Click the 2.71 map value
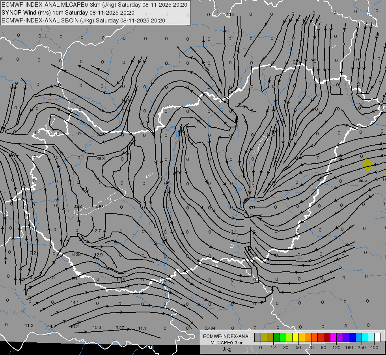The height and width of the screenshot is (355, 386). point(99,231)
